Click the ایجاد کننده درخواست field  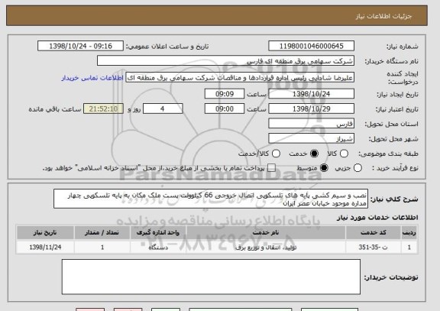click(x=240, y=78)
